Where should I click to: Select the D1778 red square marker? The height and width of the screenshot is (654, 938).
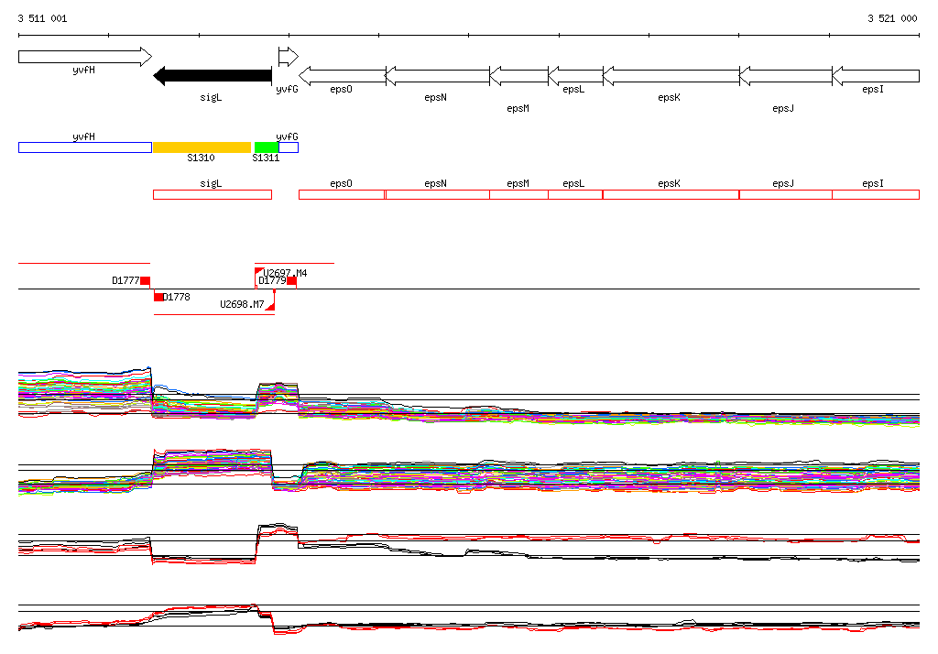[158, 297]
